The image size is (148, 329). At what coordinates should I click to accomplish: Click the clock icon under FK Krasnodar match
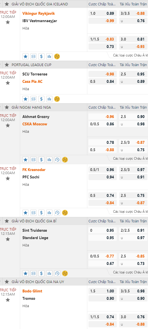(57, 213)
